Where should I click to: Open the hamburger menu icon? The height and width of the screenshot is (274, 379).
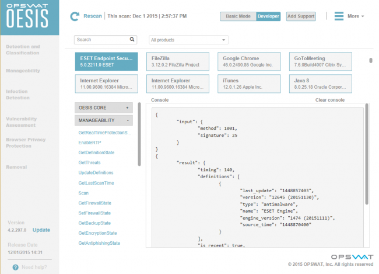pos(339,16)
